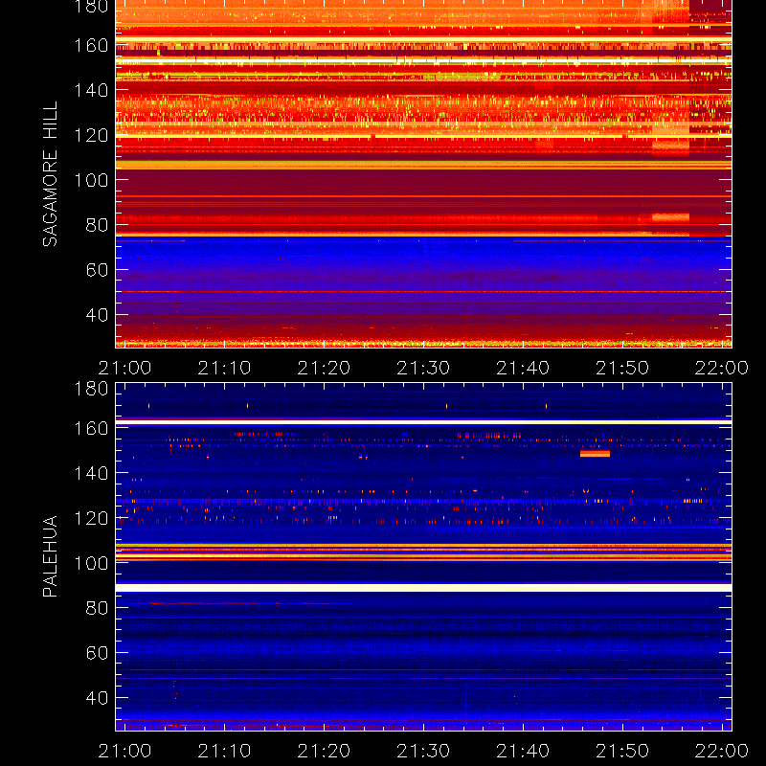Select the 160 label on Palehua axis
Image resolution: width=766 pixels, height=766 pixels.
[91, 428]
